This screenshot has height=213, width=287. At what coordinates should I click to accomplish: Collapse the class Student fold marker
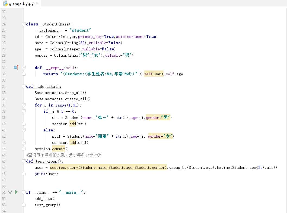point(24,24)
